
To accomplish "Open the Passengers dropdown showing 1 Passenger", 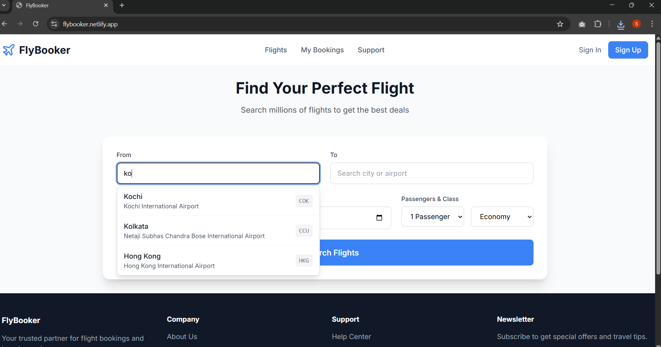I will click(x=432, y=216).
